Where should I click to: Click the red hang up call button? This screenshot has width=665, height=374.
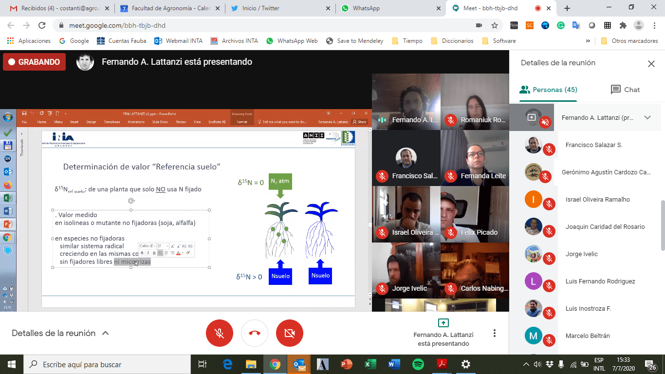point(255,333)
